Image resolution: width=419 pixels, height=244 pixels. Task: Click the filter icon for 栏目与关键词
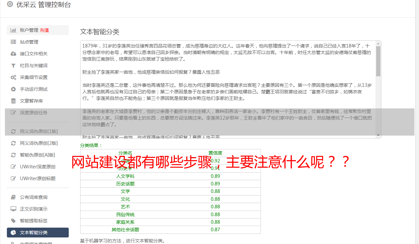[x=13, y=66]
